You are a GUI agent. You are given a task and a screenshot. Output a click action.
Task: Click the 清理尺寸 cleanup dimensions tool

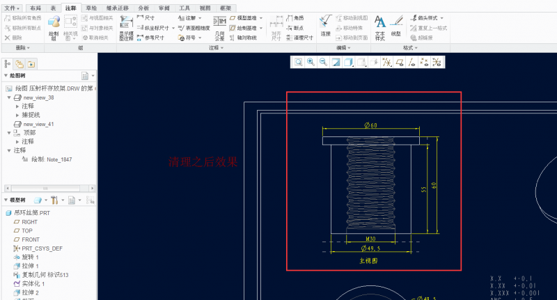pyautogui.click(x=299, y=38)
